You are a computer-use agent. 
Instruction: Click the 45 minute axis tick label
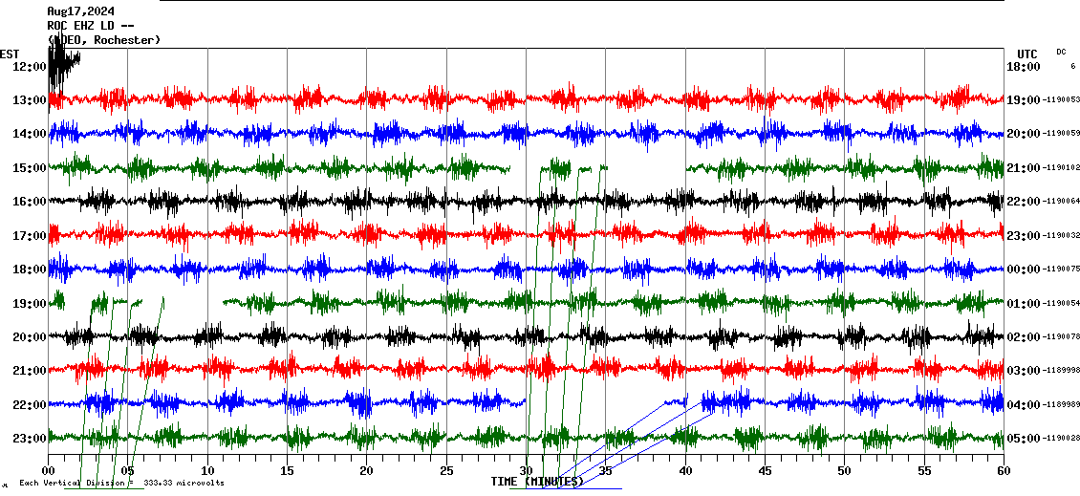pos(765,471)
